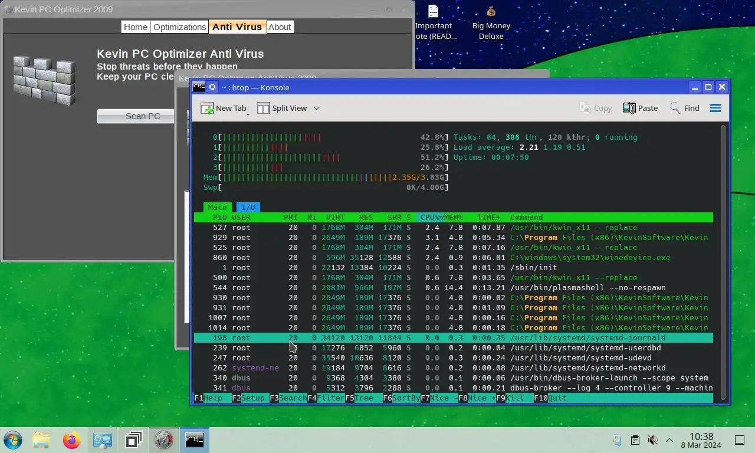Open clipboard tray icon

pos(635,440)
